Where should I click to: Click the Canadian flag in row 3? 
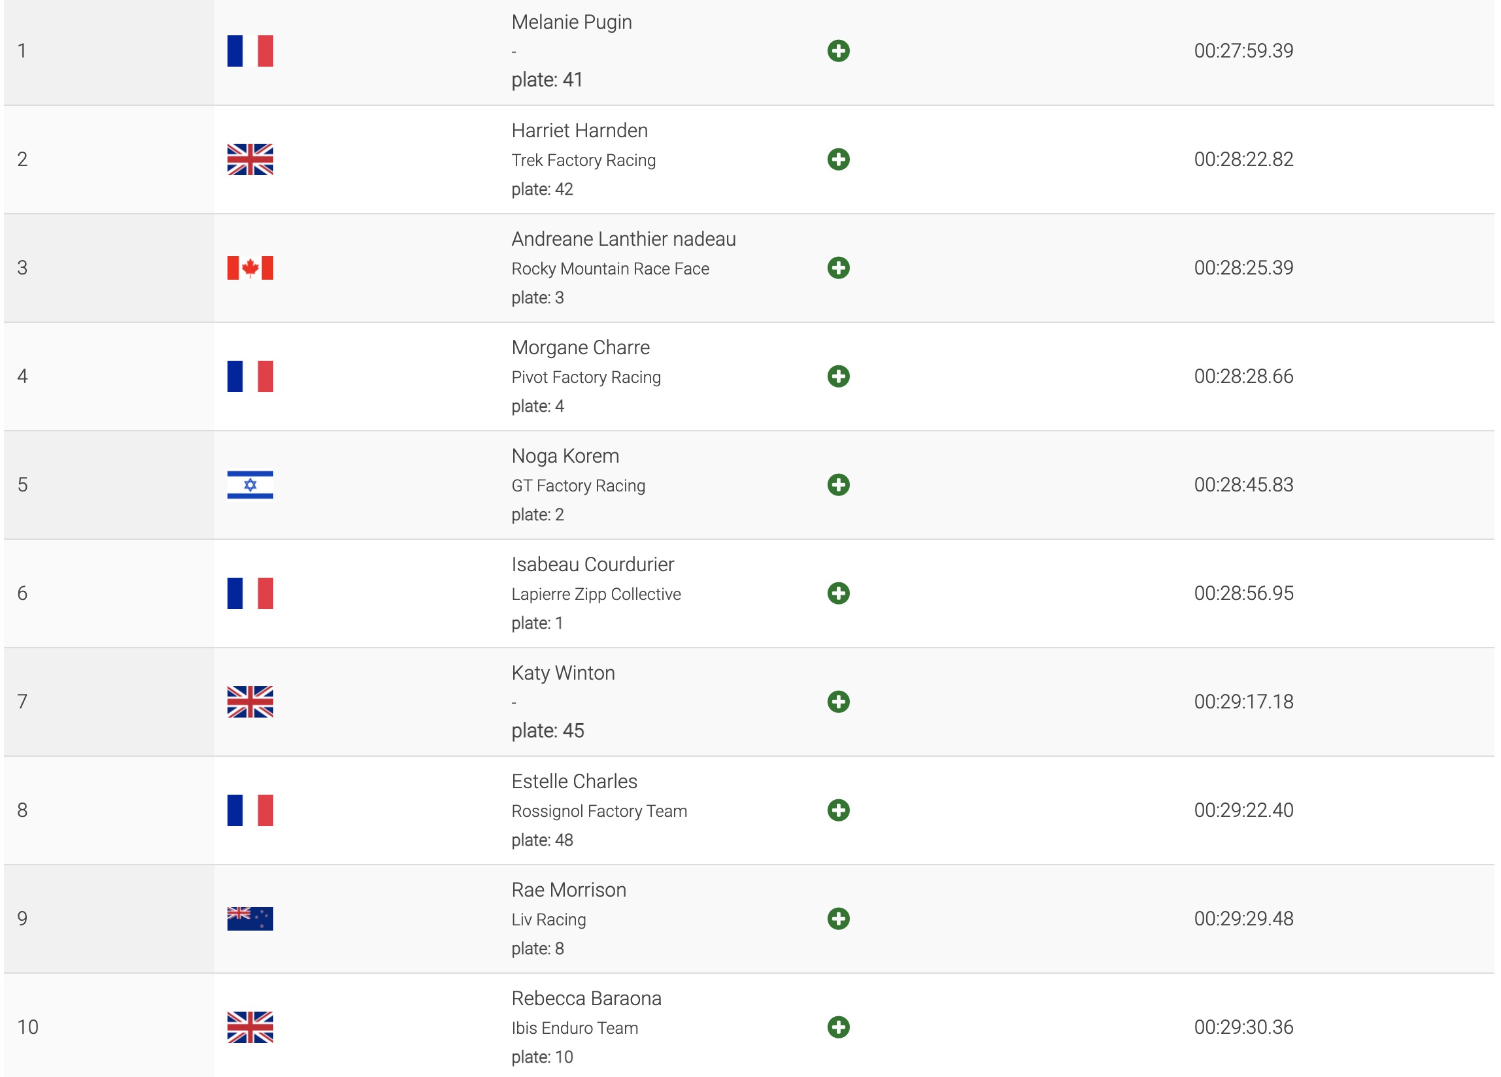250,268
